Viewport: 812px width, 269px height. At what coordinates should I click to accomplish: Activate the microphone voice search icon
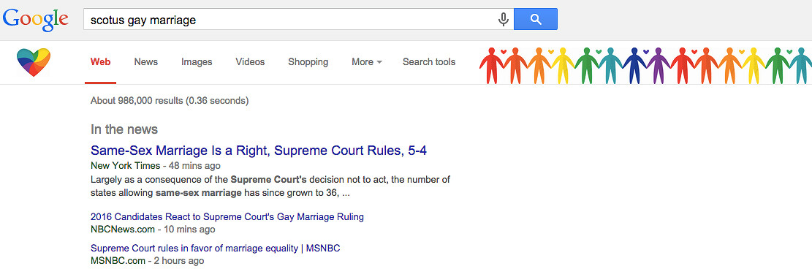click(503, 20)
